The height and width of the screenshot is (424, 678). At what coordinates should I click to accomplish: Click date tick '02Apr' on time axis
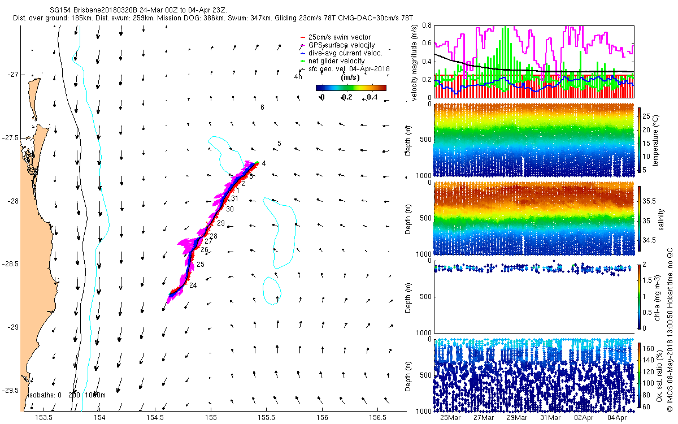click(x=584, y=418)
